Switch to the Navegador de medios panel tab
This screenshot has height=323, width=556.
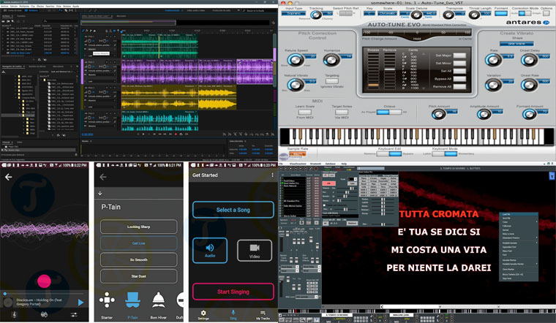12,66
